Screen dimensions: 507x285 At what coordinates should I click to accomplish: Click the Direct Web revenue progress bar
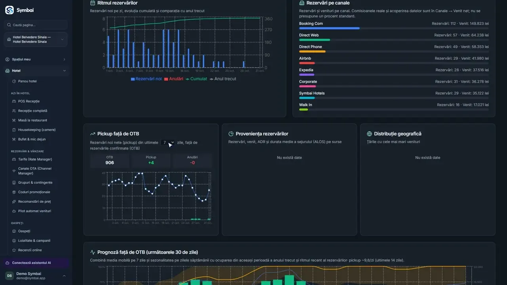394,40
